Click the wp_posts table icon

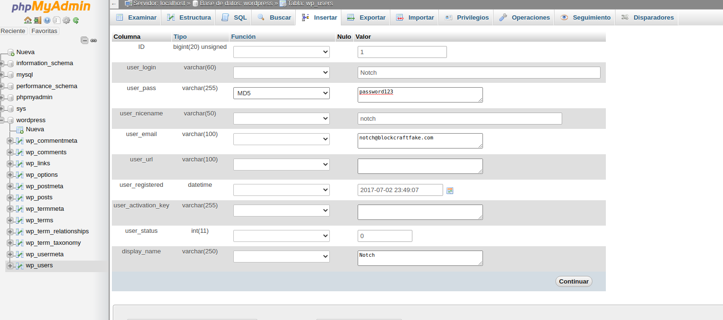tap(20, 197)
